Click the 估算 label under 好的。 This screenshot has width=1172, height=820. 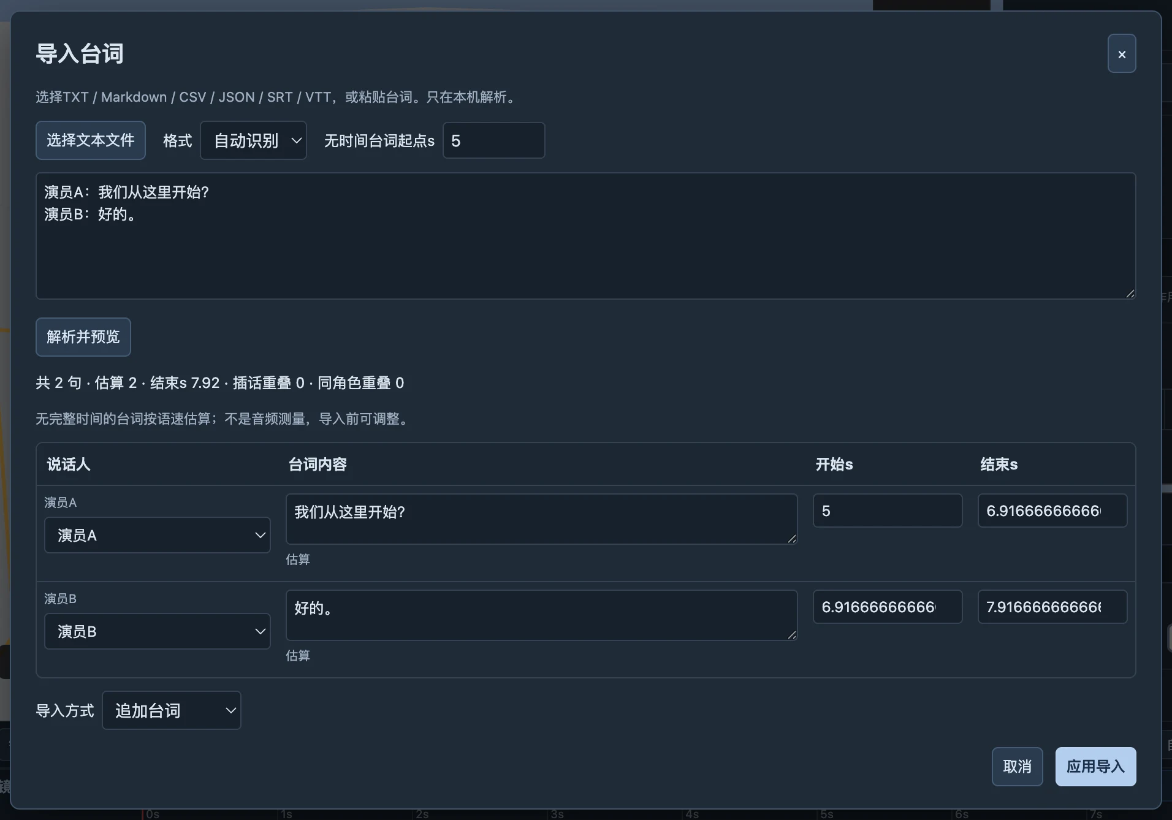(298, 656)
